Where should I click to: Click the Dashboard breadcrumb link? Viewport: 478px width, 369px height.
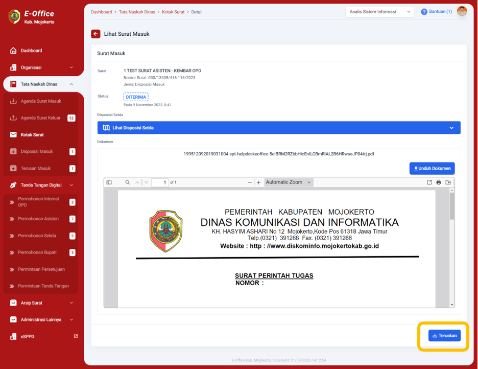[102, 12]
